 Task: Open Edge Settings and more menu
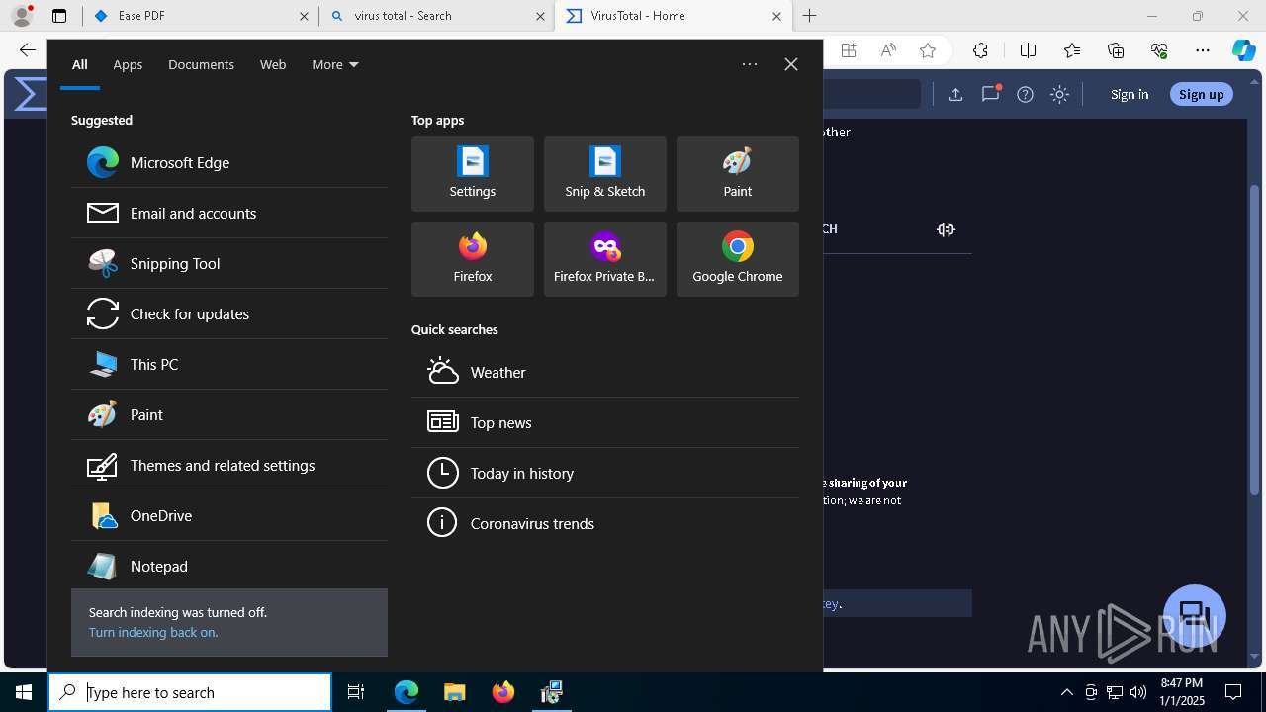tap(1203, 50)
